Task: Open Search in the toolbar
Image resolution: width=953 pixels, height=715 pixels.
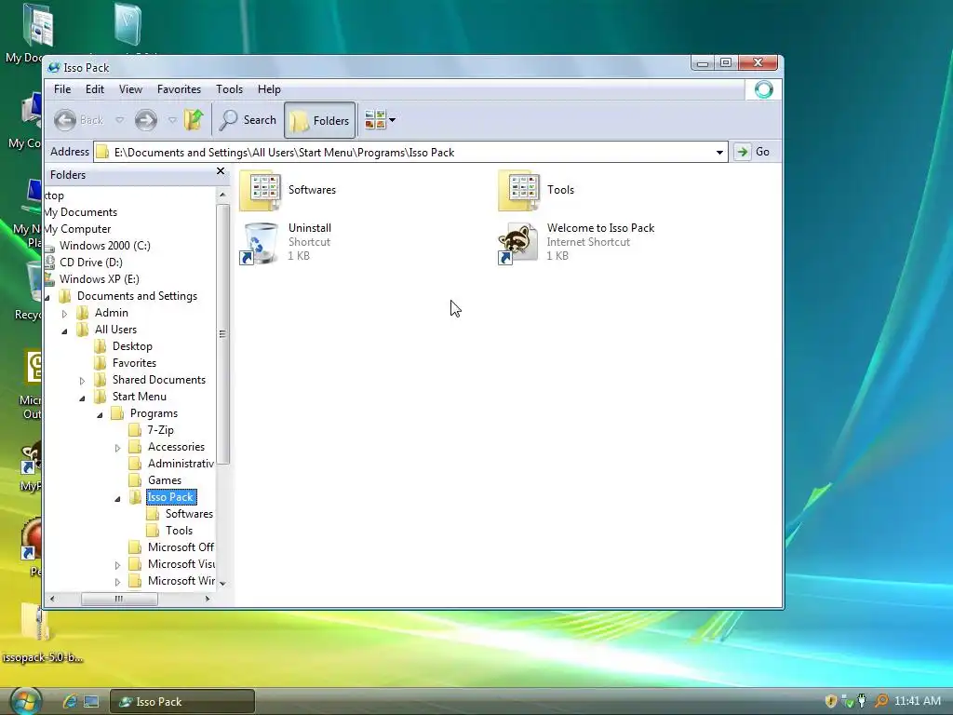Action: pyautogui.click(x=248, y=120)
